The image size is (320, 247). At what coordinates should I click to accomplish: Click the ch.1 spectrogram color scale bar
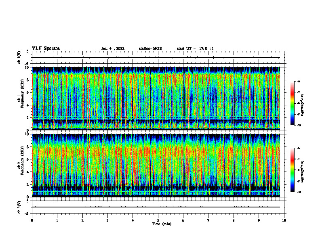point(292,103)
